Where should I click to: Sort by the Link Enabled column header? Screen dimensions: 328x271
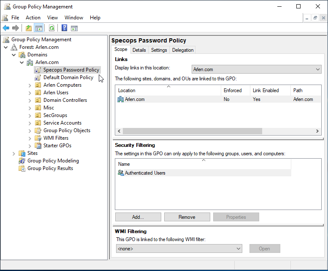[x=270, y=90]
